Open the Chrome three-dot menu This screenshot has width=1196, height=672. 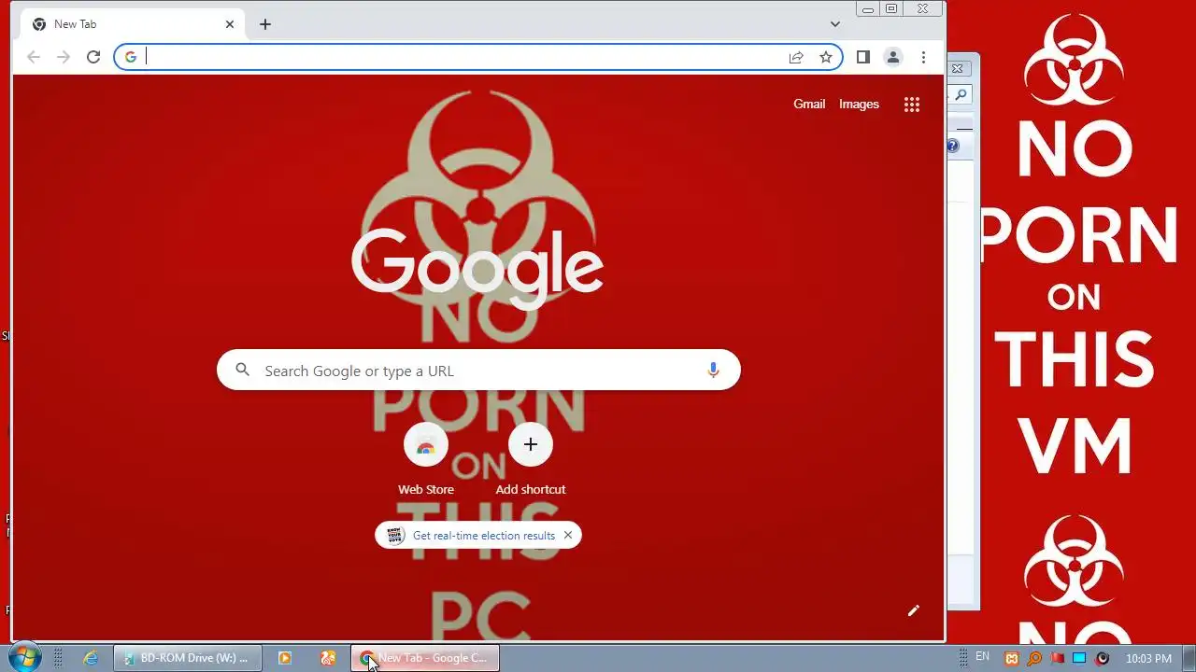923,57
